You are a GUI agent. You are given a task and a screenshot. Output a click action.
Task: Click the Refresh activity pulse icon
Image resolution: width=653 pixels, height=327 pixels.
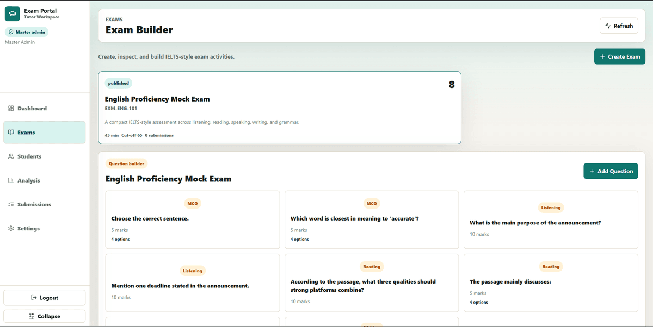pos(608,26)
